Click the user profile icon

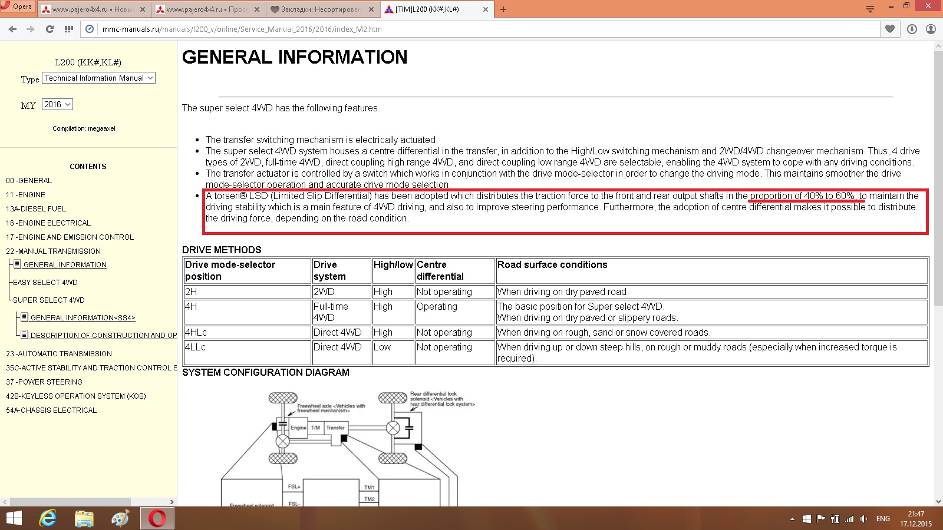point(931,29)
